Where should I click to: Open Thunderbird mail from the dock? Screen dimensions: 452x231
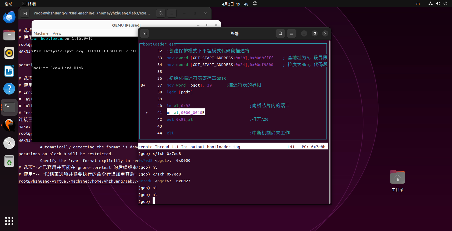click(9, 17)
